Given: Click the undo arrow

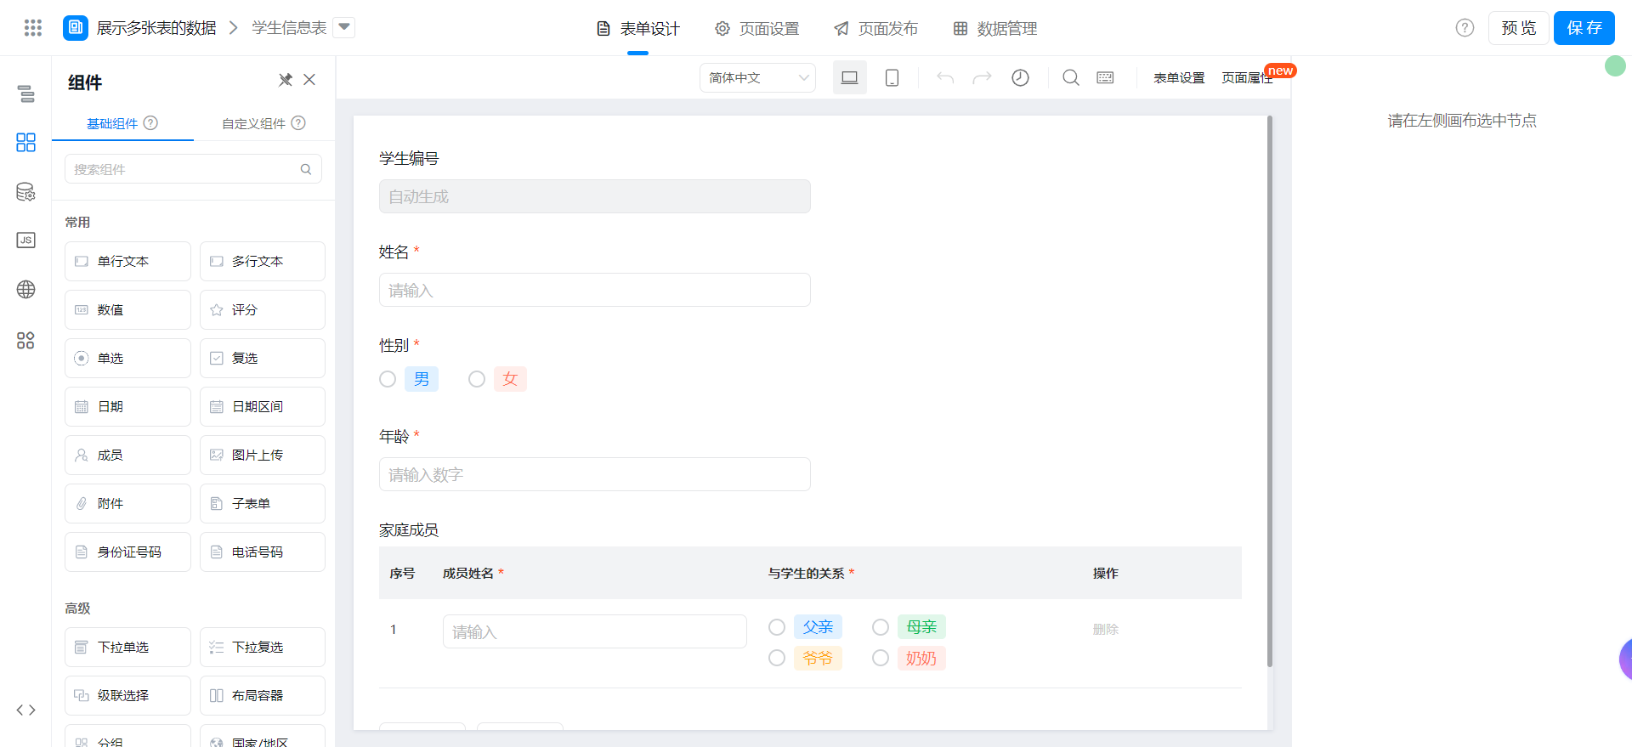Looking at the screenshot, I should [945, 77].
